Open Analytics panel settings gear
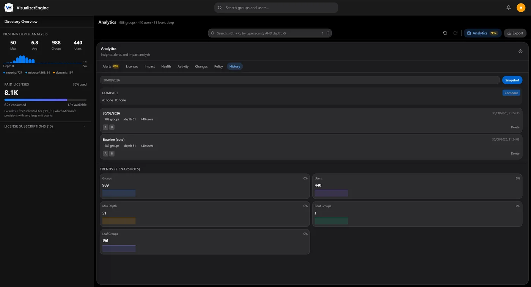This screenshot has width=531, height=287. (x=520, y=51)
